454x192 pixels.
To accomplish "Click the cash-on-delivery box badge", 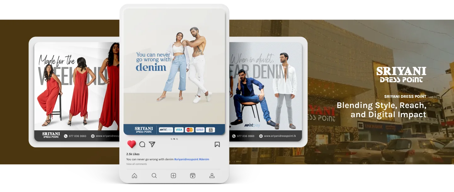I will click(x=210, y=130).
